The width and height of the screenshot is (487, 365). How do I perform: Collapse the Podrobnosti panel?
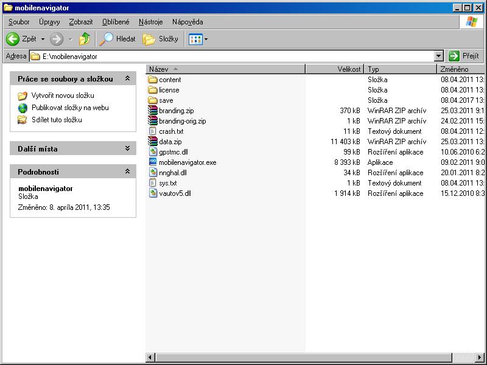point(127,172)
